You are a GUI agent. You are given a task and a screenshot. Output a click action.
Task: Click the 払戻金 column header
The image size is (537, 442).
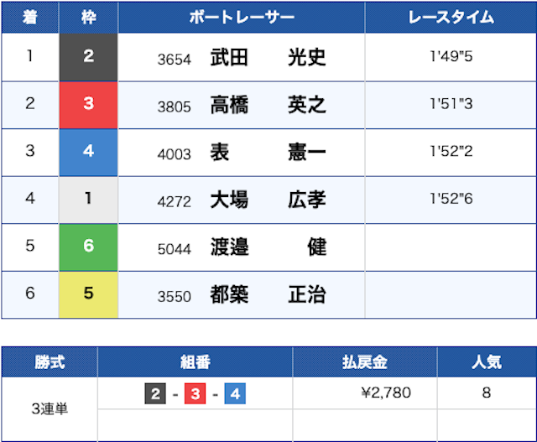pyautogui.click(x=364, y=362)
